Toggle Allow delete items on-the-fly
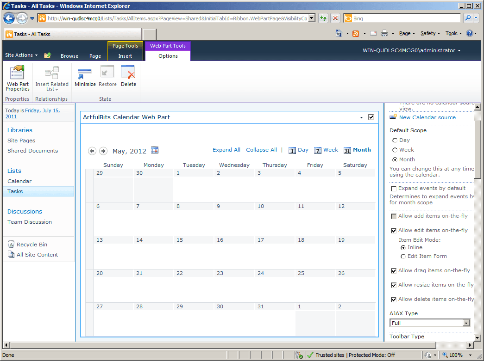Image resolution: width=484 pixels, height=361 pixels. click(x=394, y=300)
